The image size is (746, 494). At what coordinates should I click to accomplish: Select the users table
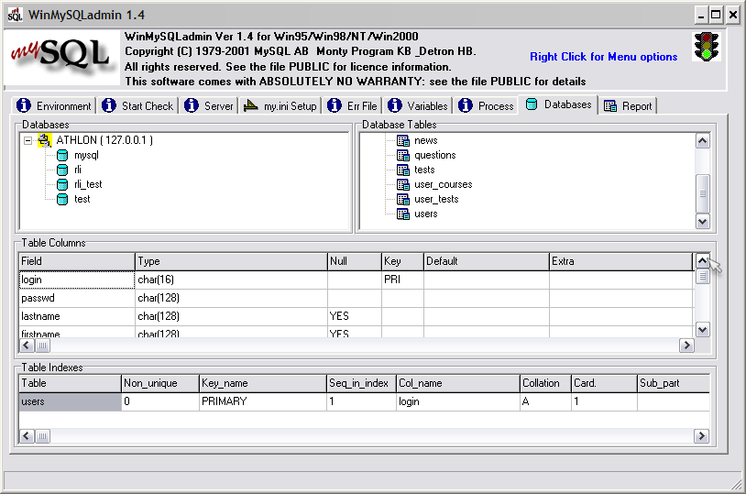pos(425,214)
